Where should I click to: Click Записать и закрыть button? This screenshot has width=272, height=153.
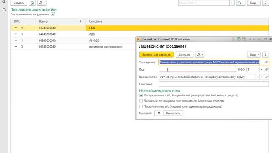(156, 55)
